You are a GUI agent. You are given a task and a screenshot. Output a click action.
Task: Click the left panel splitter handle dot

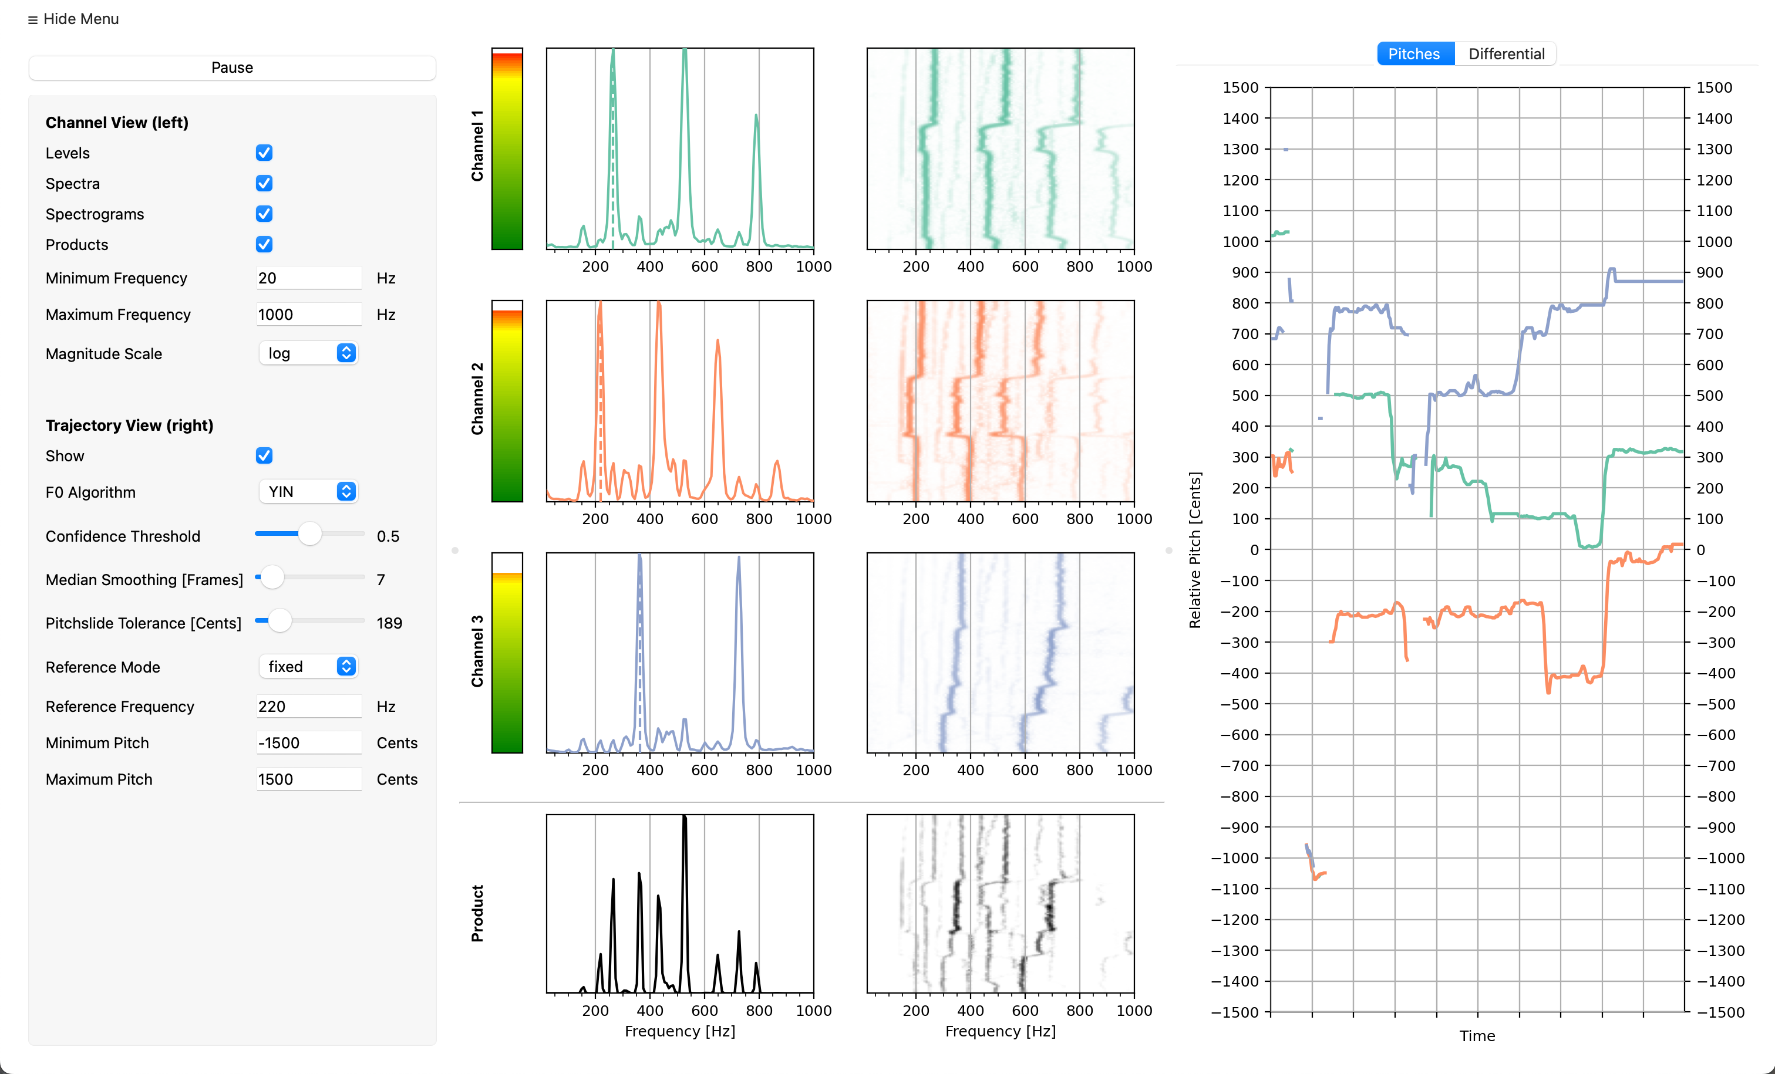454,550
